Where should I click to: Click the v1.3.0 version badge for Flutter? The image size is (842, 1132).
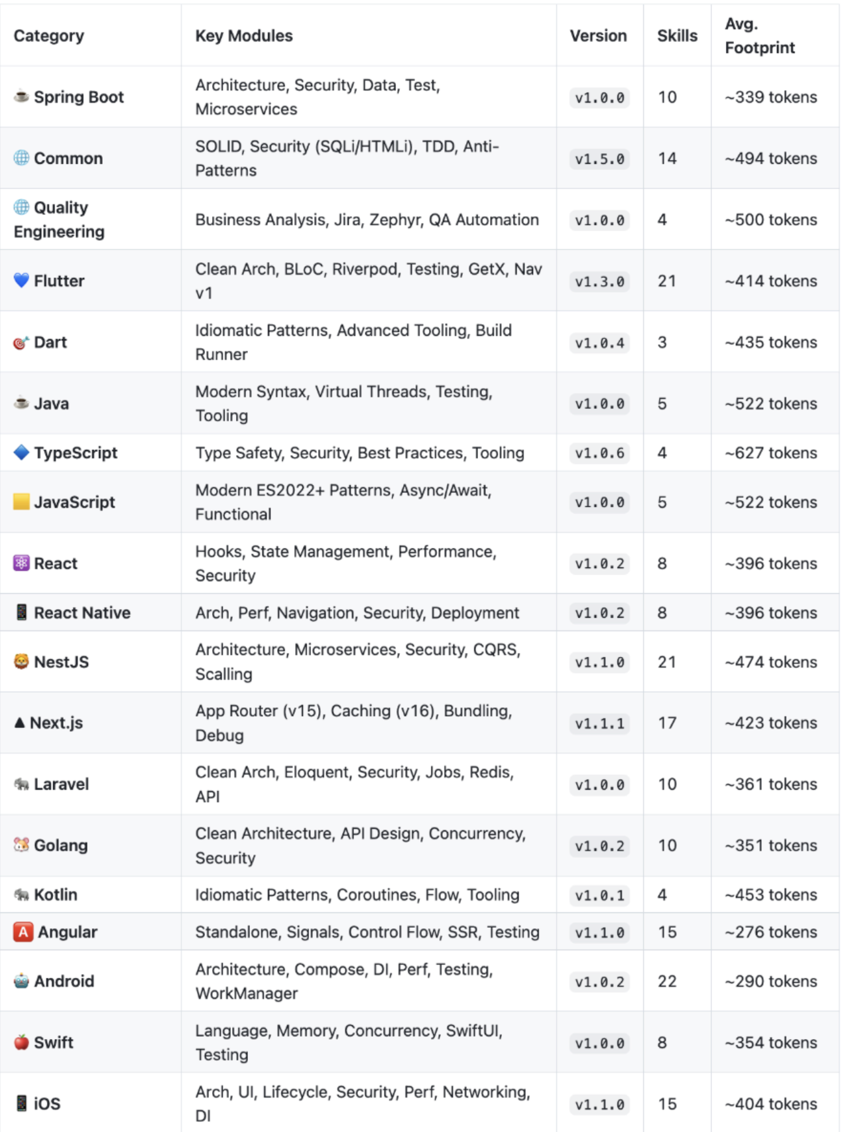(x=599, y=281)
